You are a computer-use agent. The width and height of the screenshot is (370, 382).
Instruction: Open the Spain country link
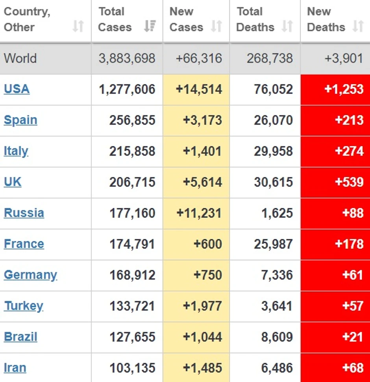(20, 120)
